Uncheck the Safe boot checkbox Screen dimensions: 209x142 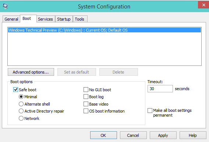(x=15, y=90)
